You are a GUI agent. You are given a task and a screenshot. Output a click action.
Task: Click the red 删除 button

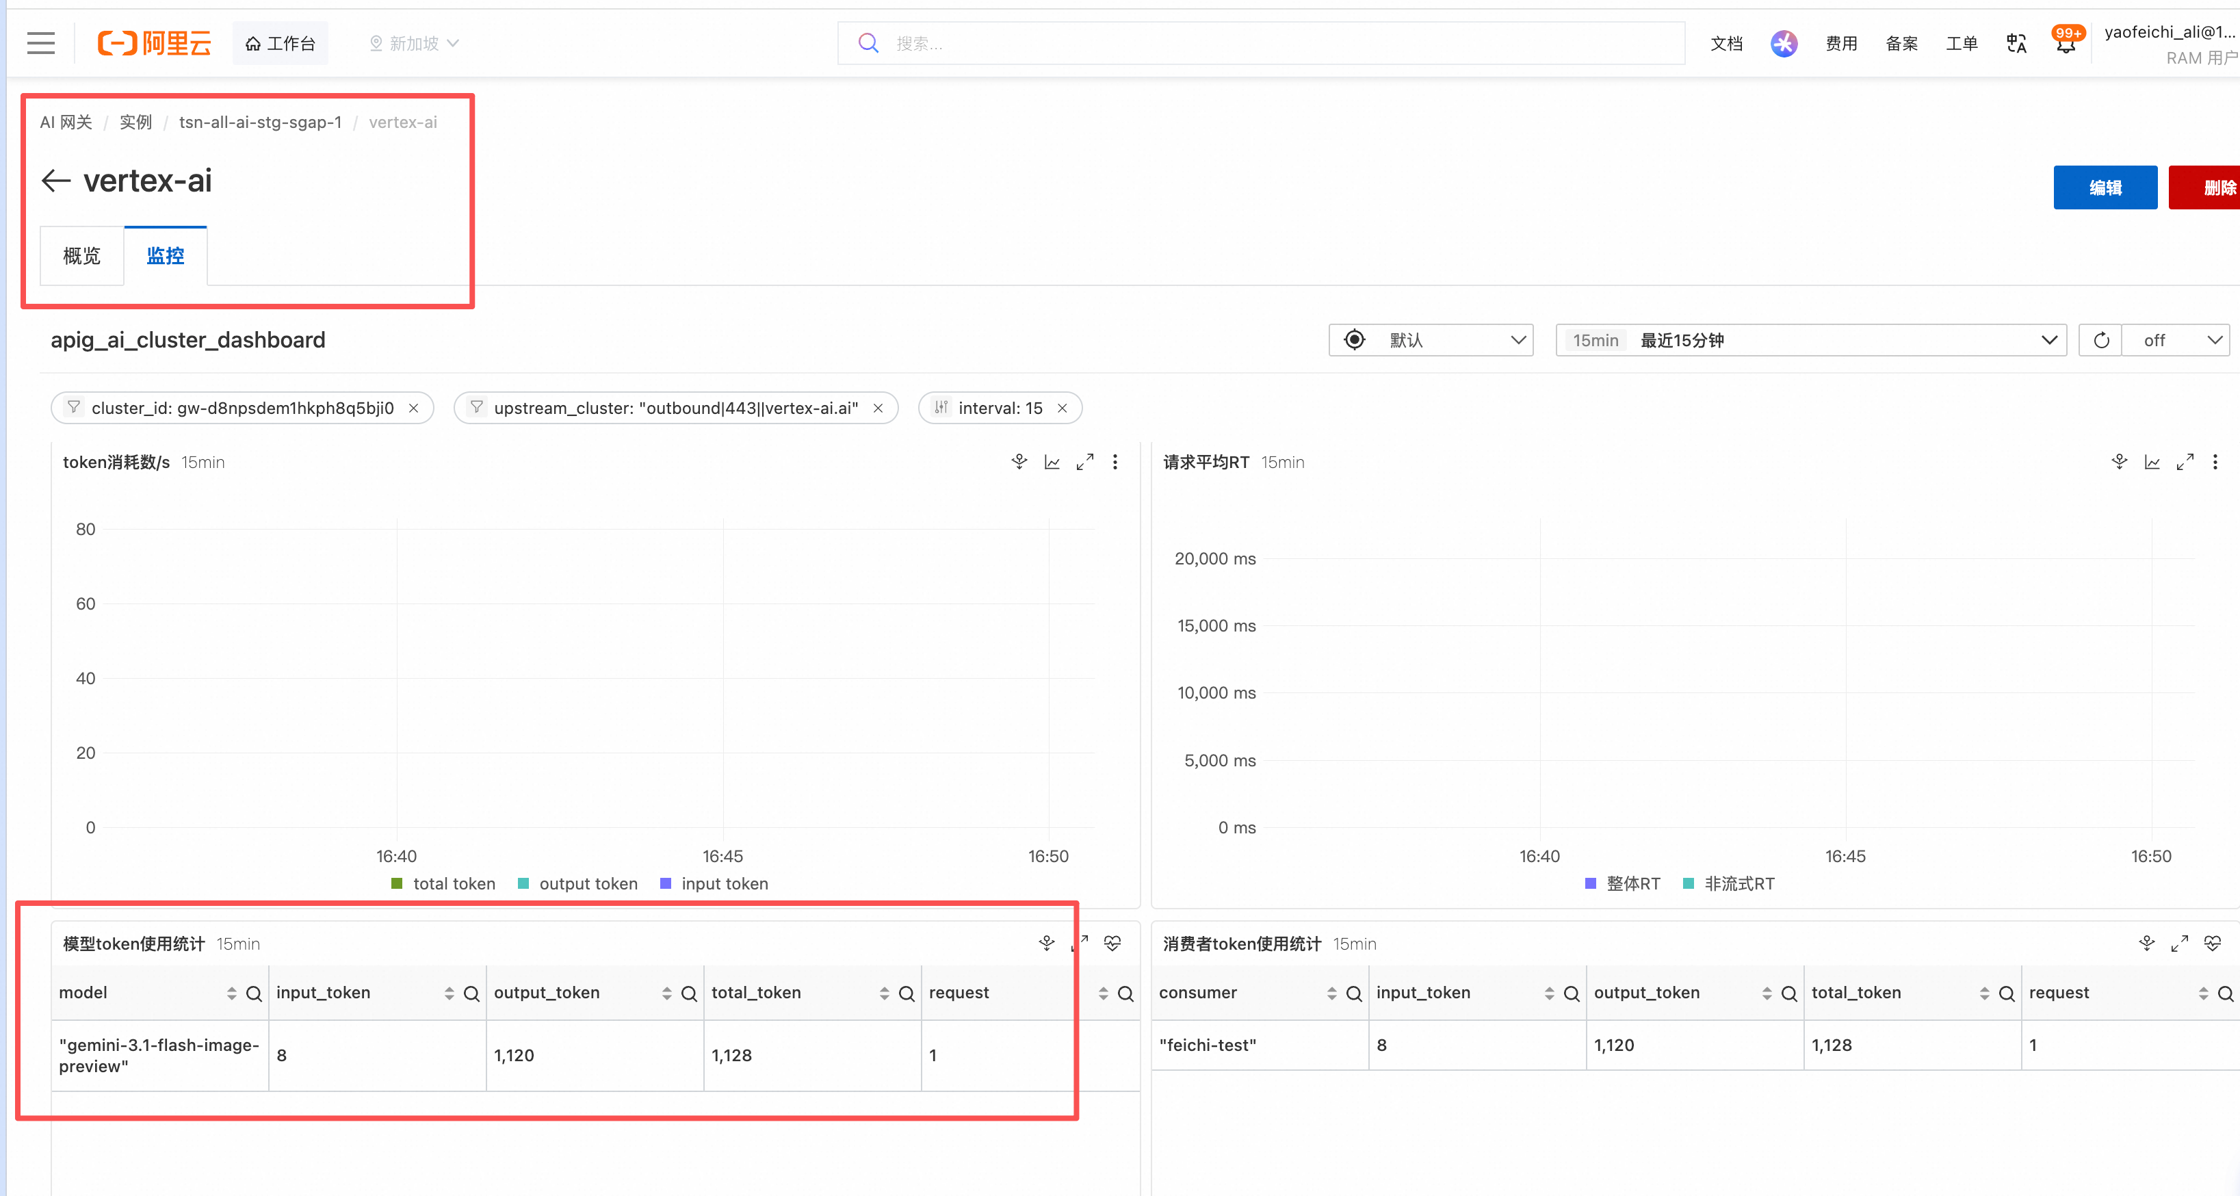pos(2205,187)
